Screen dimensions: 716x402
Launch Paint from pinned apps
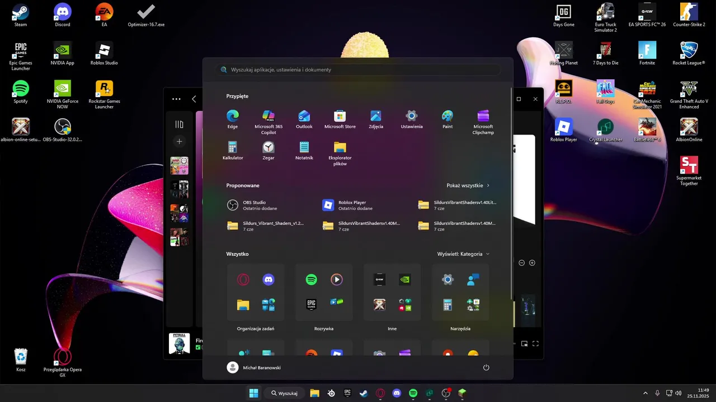click(x=447, y=119)
